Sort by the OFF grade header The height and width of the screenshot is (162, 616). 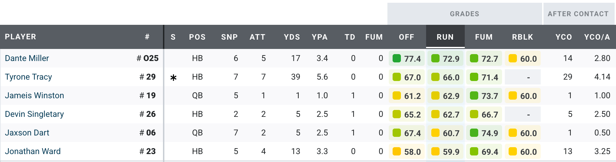pos(406,37)
